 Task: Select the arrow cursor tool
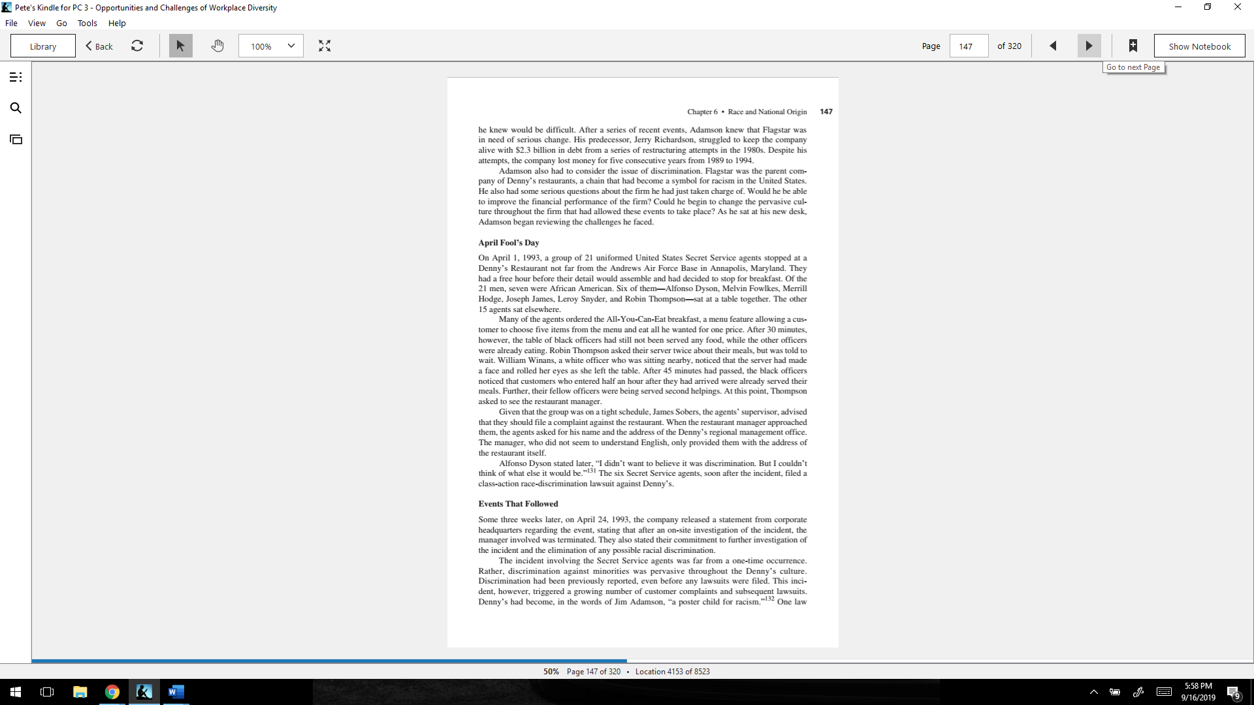click(181, 46)
